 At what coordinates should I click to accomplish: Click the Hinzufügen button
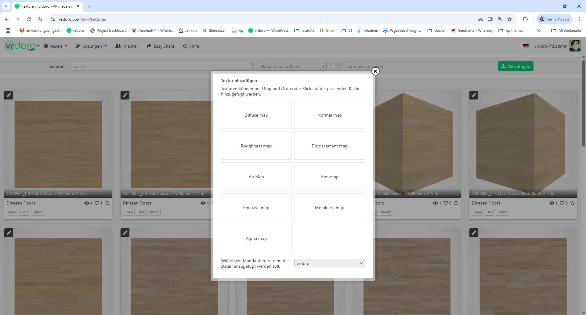click(515, 66)
